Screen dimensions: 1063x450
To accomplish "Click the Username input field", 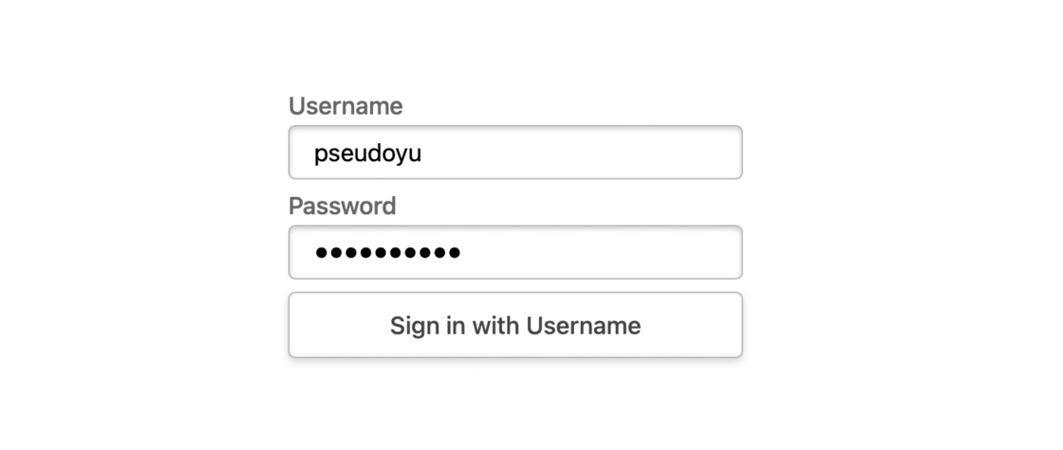I will tap(515, 153).
